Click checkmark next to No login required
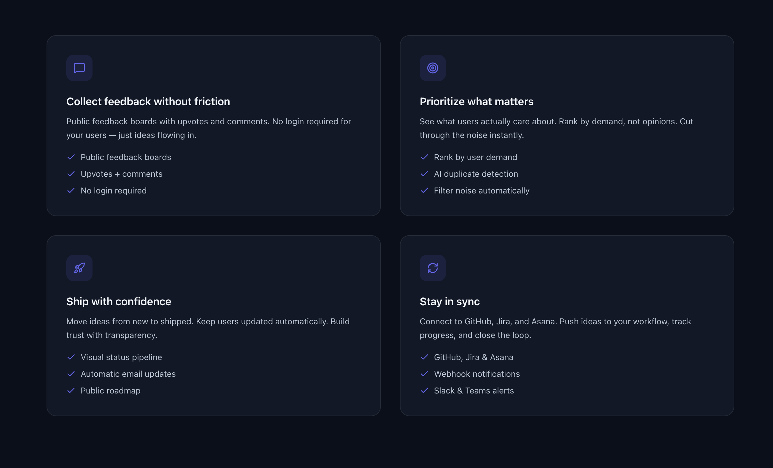Viewport: 773px width, 468px height. 71,190
